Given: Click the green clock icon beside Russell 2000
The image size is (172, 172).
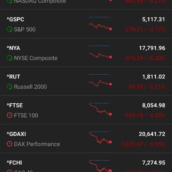Looking at the screenshot, I should click(9, 87).
